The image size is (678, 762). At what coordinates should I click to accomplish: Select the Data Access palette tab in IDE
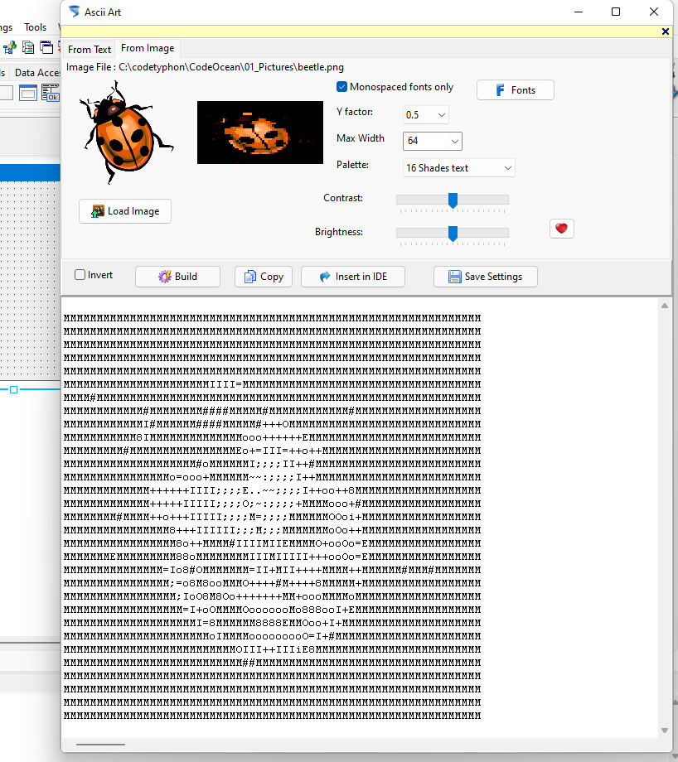37,72
